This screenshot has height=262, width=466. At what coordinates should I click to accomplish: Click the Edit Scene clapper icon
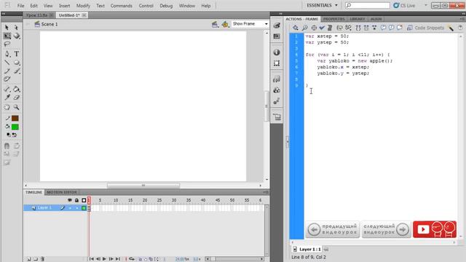point(215,24)
